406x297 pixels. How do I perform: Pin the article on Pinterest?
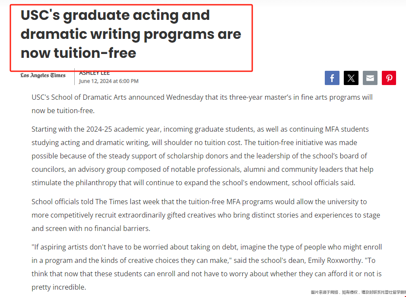pos(389,78)
